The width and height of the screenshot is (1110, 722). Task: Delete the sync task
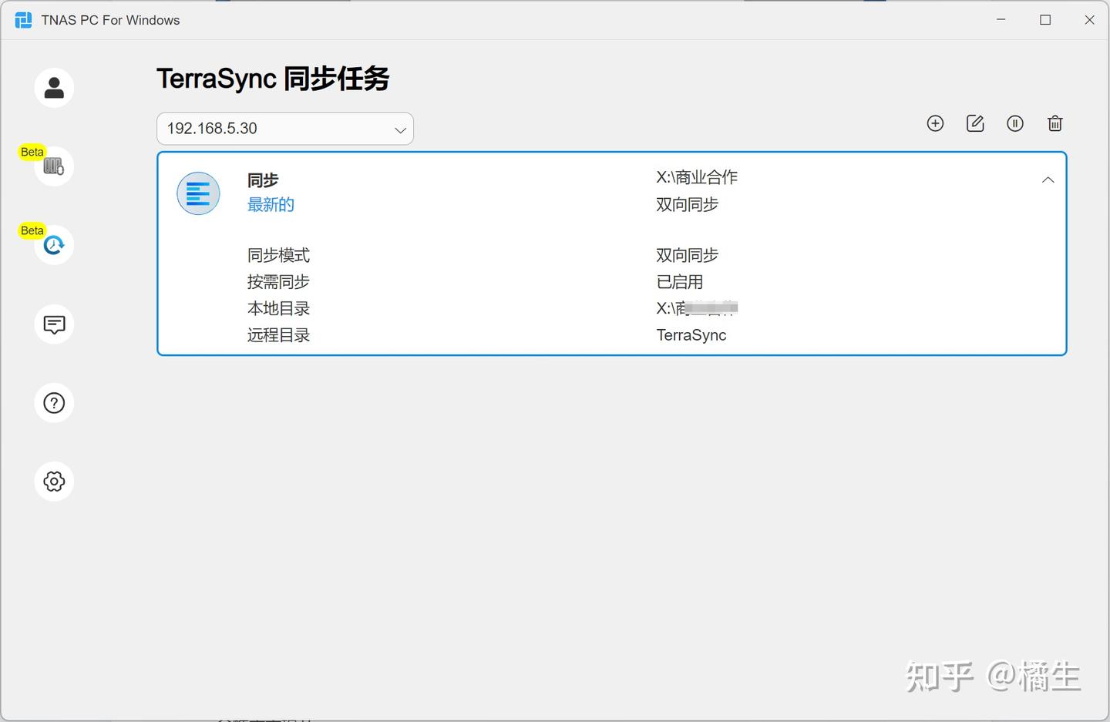1054,123
